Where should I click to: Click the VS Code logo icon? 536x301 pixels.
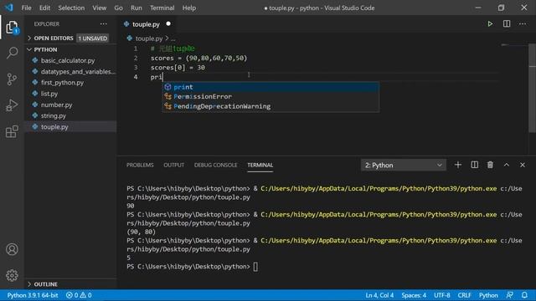tap(9, 8)
